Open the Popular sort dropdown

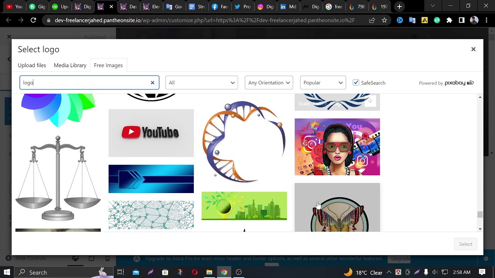pyautogui.click(x=323, y=83)
